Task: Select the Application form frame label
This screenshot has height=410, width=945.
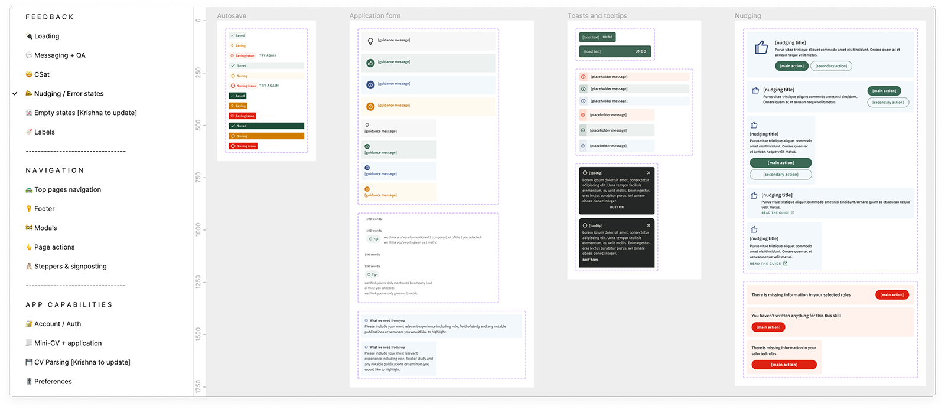Action: pos(375,16)
